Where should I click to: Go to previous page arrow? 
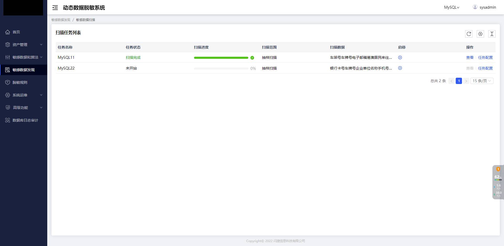click(451, 81)
